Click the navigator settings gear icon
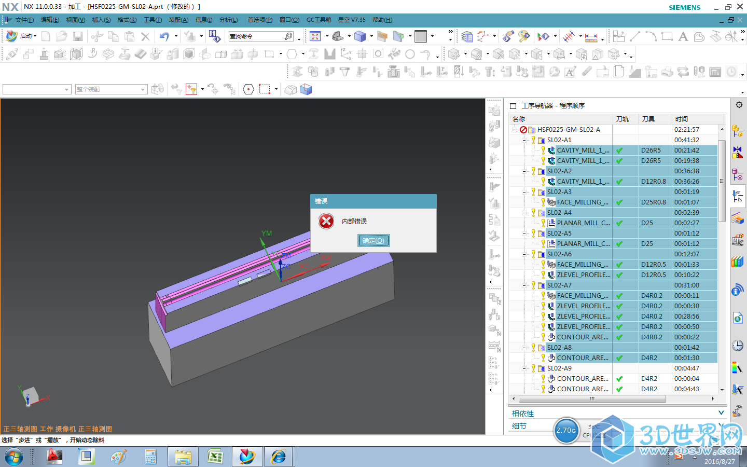 739,105
